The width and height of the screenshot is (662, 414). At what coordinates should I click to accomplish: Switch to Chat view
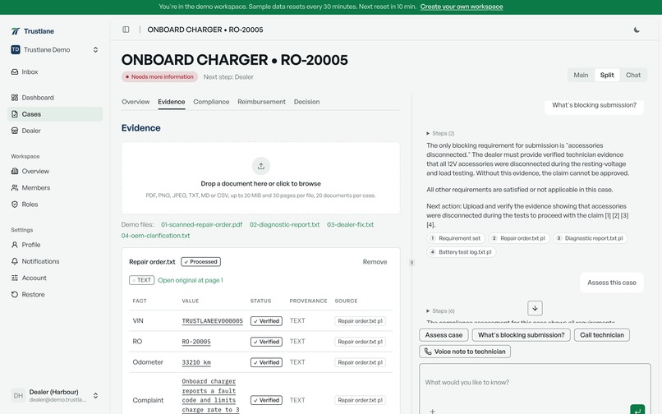633,76
